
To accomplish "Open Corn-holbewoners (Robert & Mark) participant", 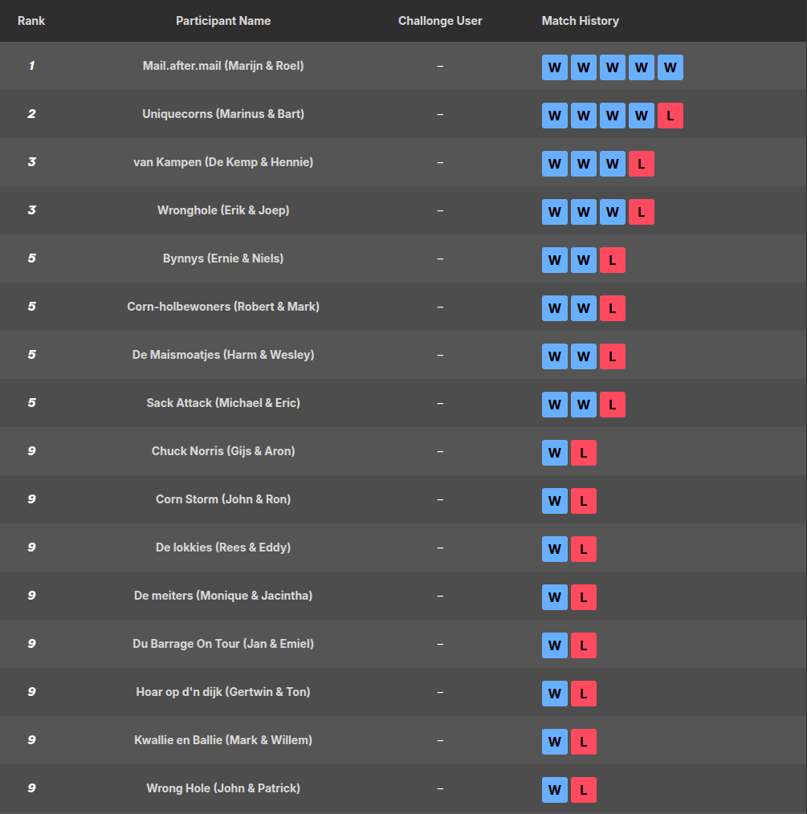I will point(223,307).
